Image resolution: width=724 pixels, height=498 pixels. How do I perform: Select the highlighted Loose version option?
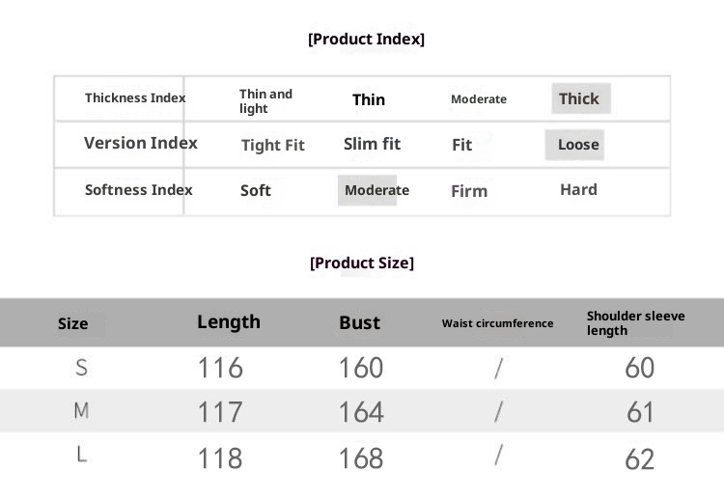(x=577, y=145)
